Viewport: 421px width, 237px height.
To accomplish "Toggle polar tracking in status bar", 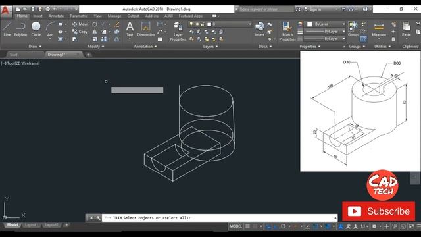I will (283, 226).
